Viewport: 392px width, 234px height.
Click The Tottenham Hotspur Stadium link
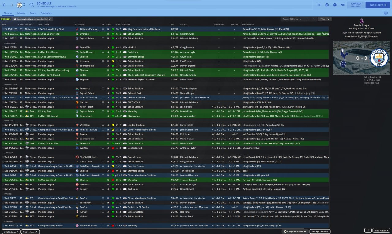pyautogui.click(x=364, y=32)
